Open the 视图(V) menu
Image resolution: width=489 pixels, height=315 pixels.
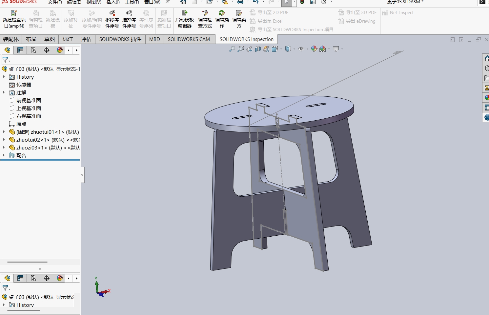point(94,2)
